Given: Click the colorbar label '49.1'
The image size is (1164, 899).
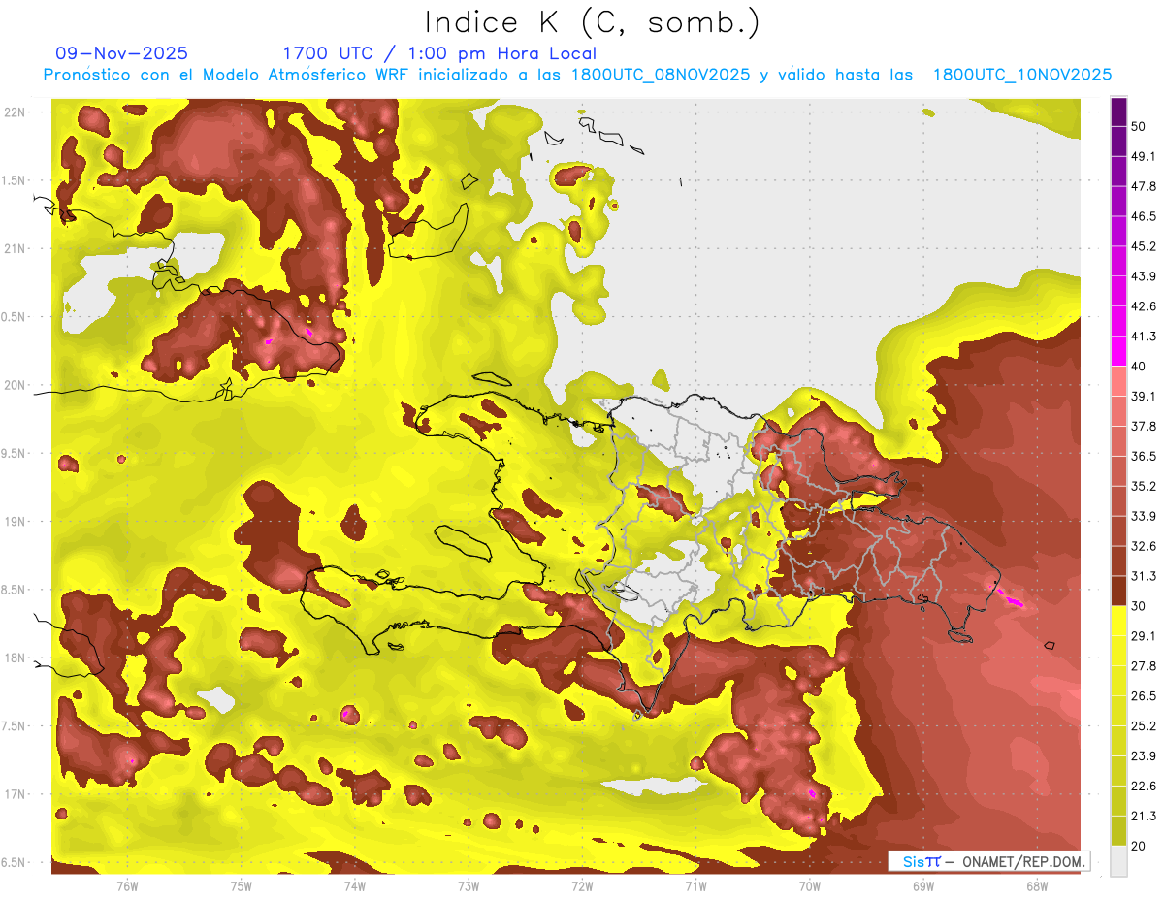Looking at the screenshot, I should coord(1144,156).
